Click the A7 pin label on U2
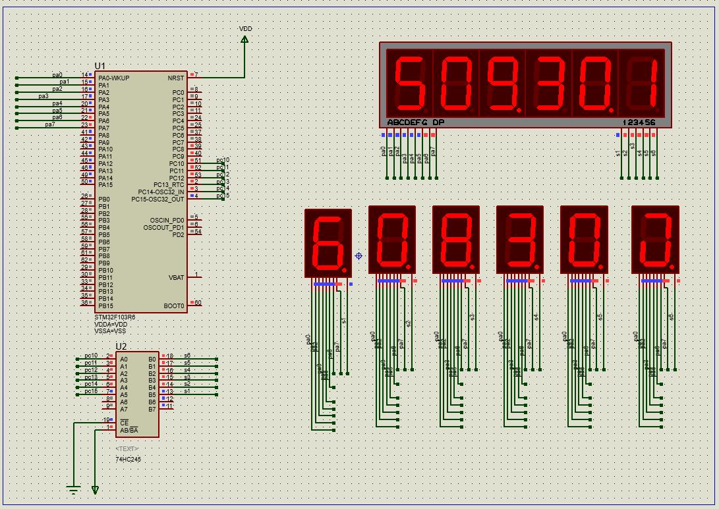The image size is (719, 509). coord(124,410)
